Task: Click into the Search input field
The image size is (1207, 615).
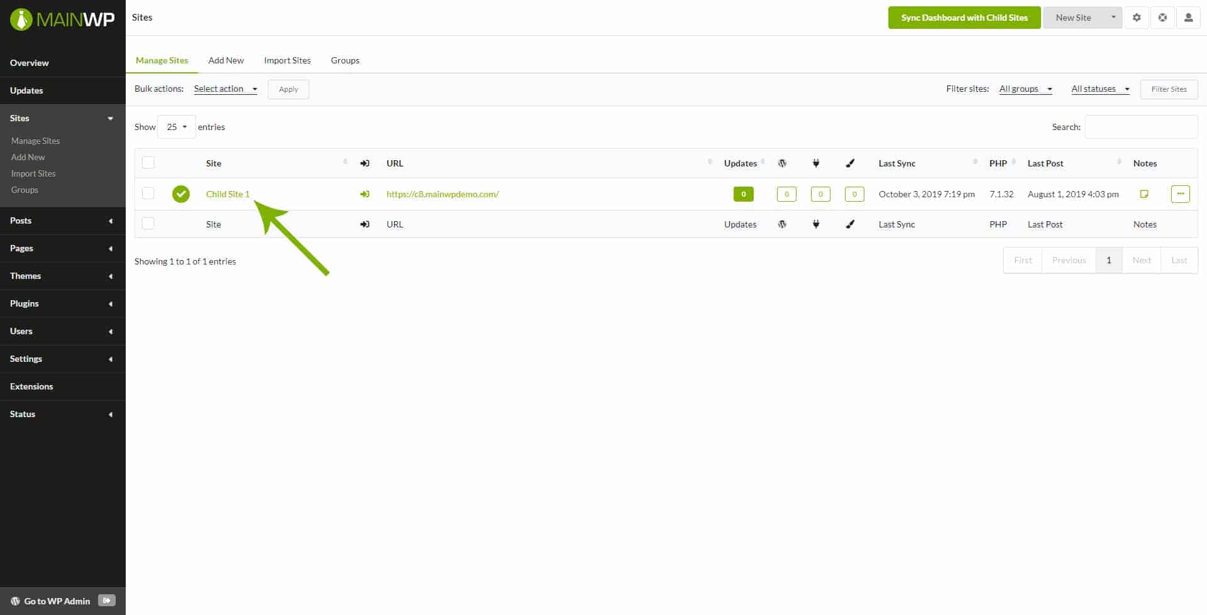Action: 1140,127
